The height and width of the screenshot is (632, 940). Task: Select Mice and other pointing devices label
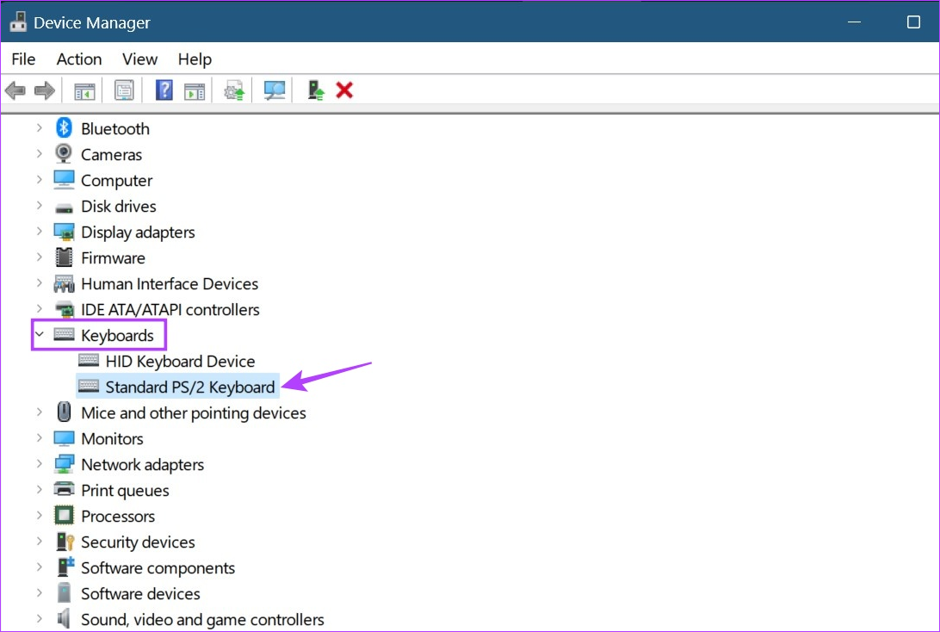[194, 412]
